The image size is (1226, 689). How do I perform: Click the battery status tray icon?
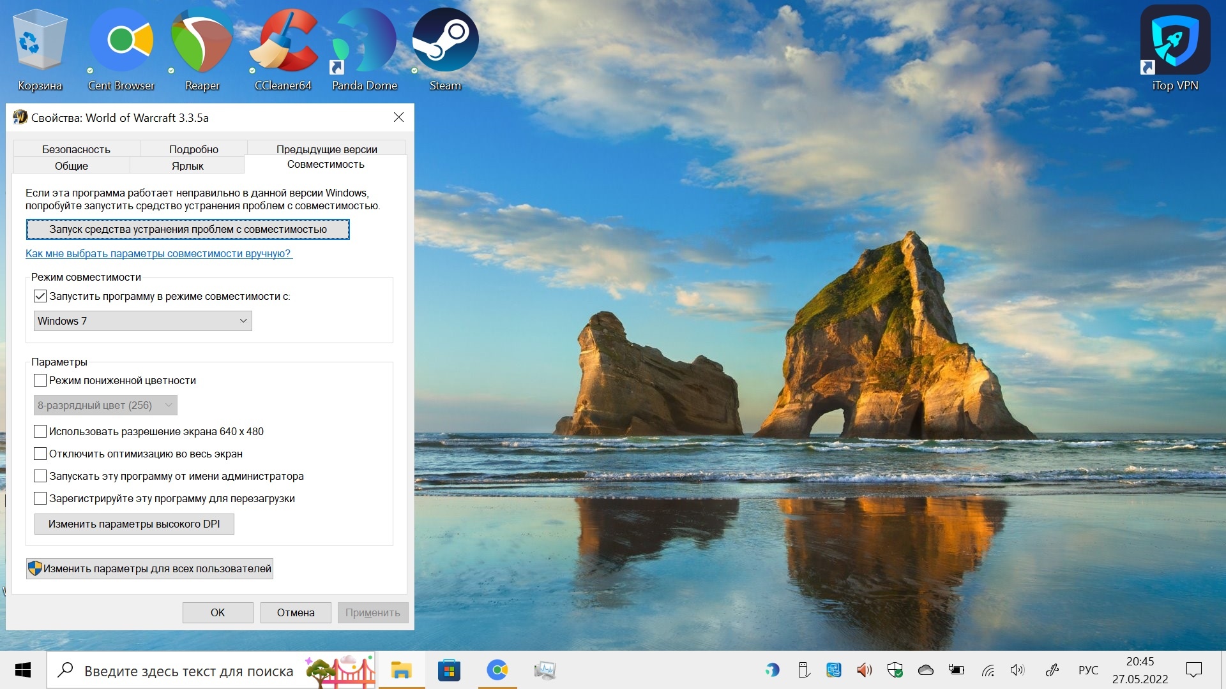pyautogui.click(x=956, y=670)
